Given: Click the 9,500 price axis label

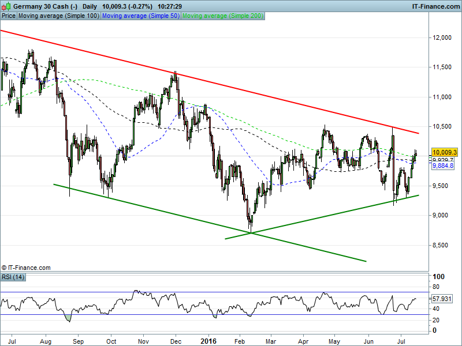Looking at the screenshot, I should (x=440, y=186).
